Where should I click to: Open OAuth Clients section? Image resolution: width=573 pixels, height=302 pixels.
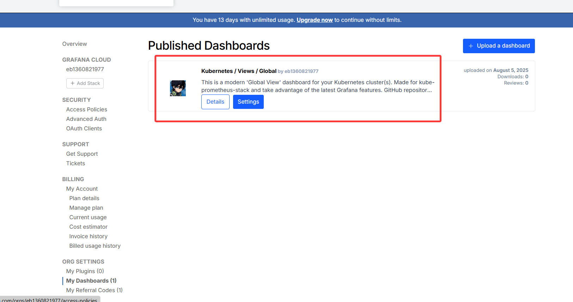point(84,129)
